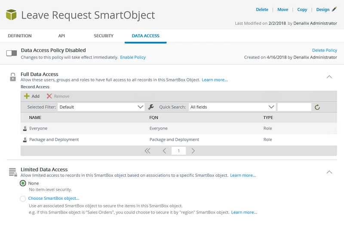Open the Quick Search All fields dropdown
The height and width of the screenshot is (233, 344).
click(x=232, y=107)
